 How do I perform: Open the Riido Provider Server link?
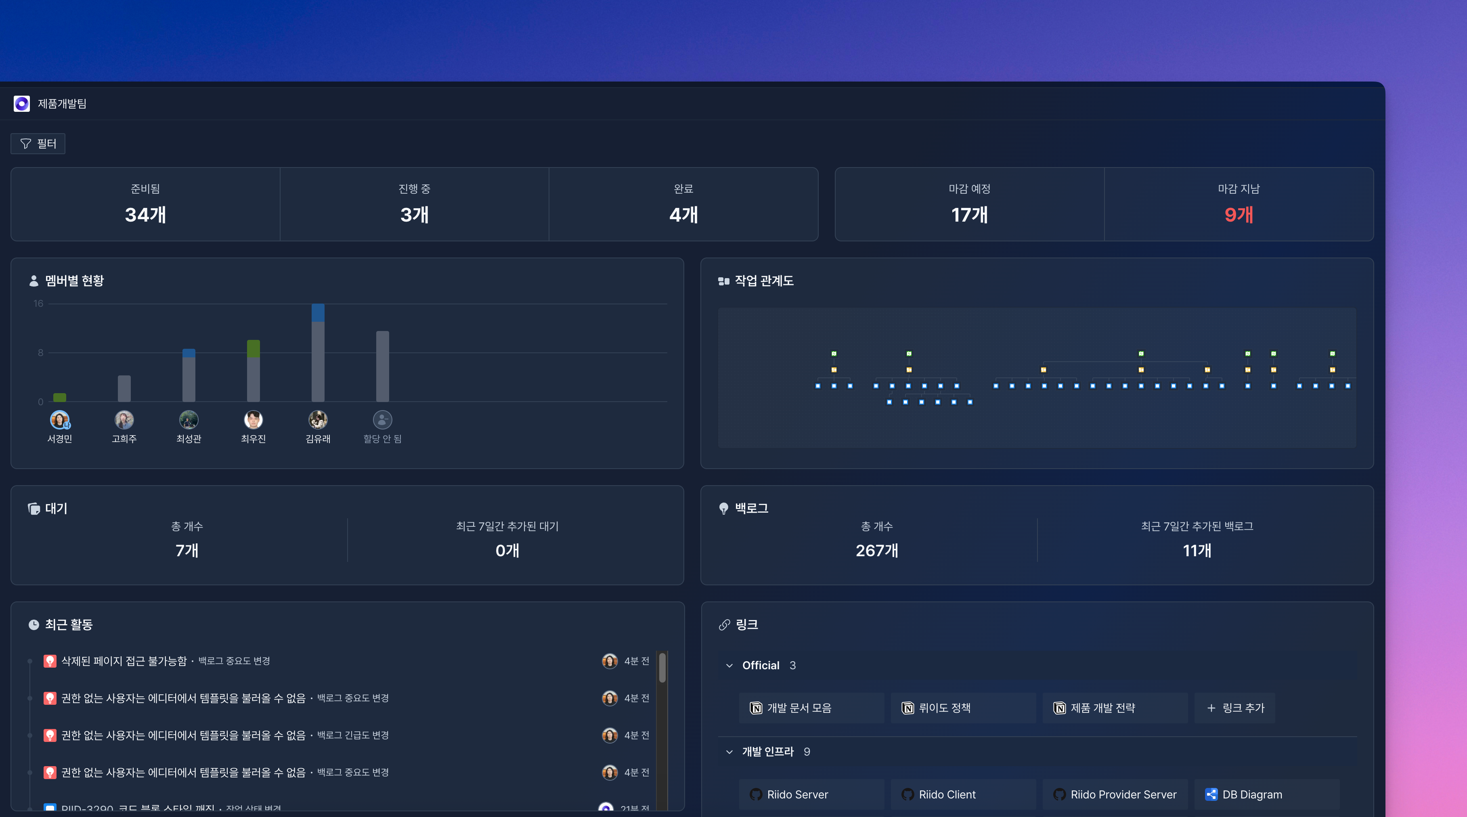1115,794
